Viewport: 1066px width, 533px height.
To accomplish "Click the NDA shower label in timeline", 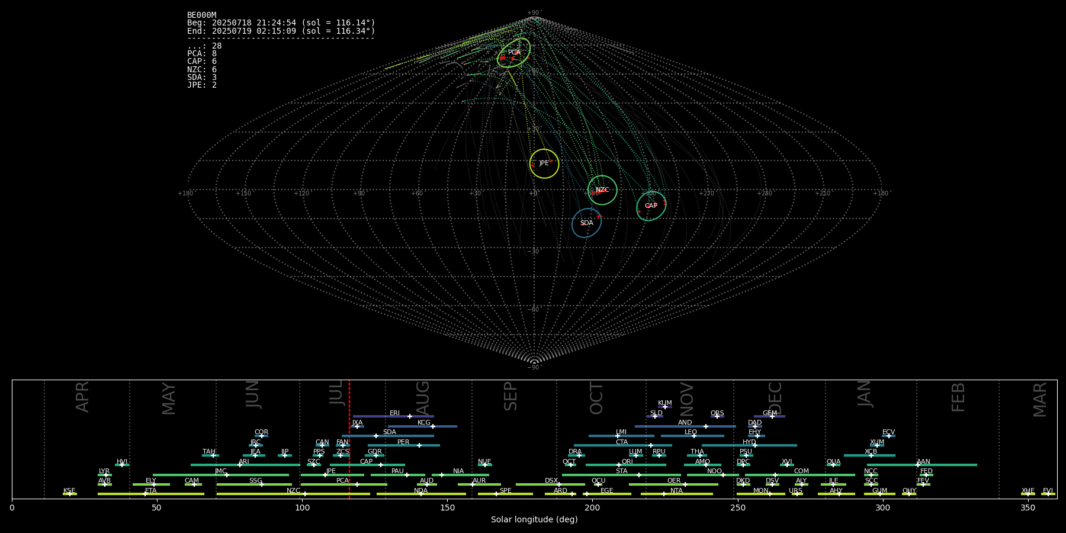I will click(x=421, y=491).
